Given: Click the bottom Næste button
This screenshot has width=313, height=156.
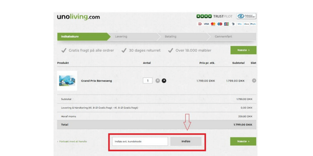Looking at the screenshot, I should point(243,141).
